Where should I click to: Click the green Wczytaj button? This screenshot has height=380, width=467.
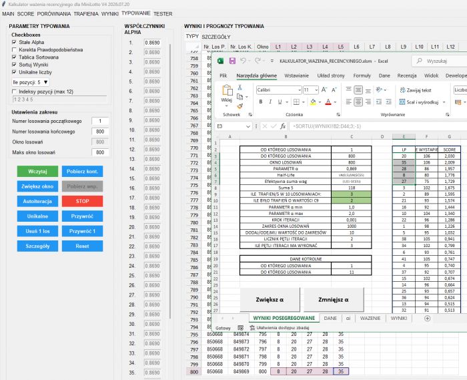[x=37, y=172]
